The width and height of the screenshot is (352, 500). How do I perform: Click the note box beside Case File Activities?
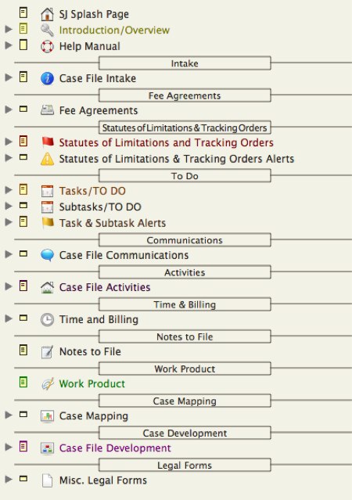coord(23,286)
